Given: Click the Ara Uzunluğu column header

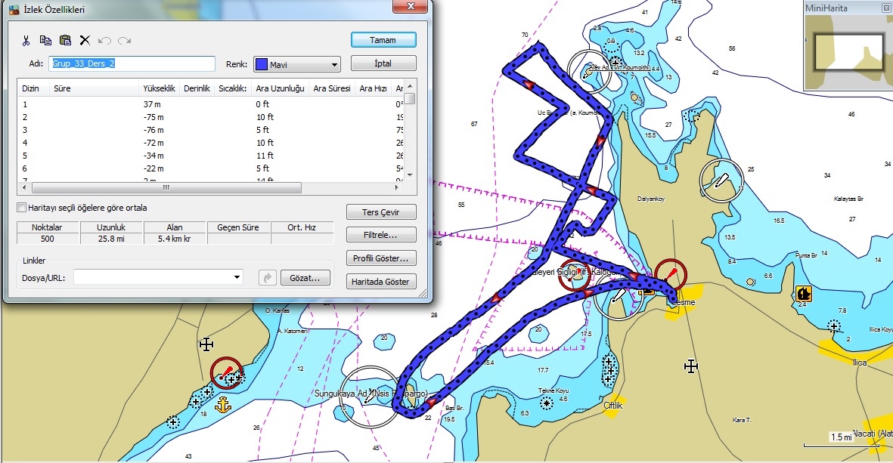Looking at the screenshot, I should point(281,88).
